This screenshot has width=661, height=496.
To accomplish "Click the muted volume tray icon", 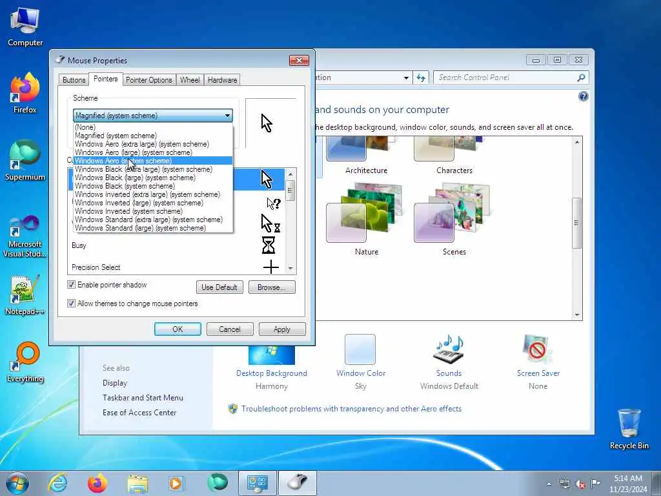I will pyautogui.click(x=580, y=484).
